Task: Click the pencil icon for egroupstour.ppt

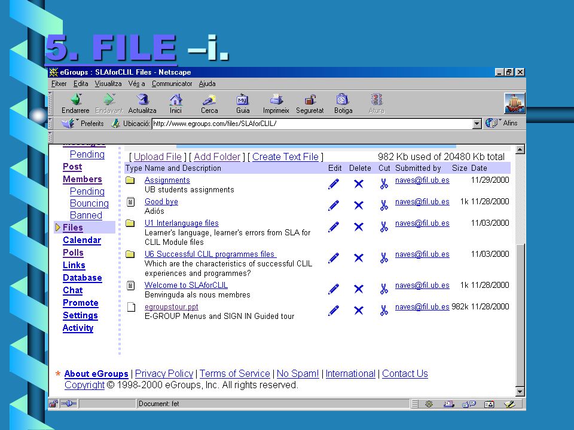Action: pyautogui.click(x=334, y=311)
